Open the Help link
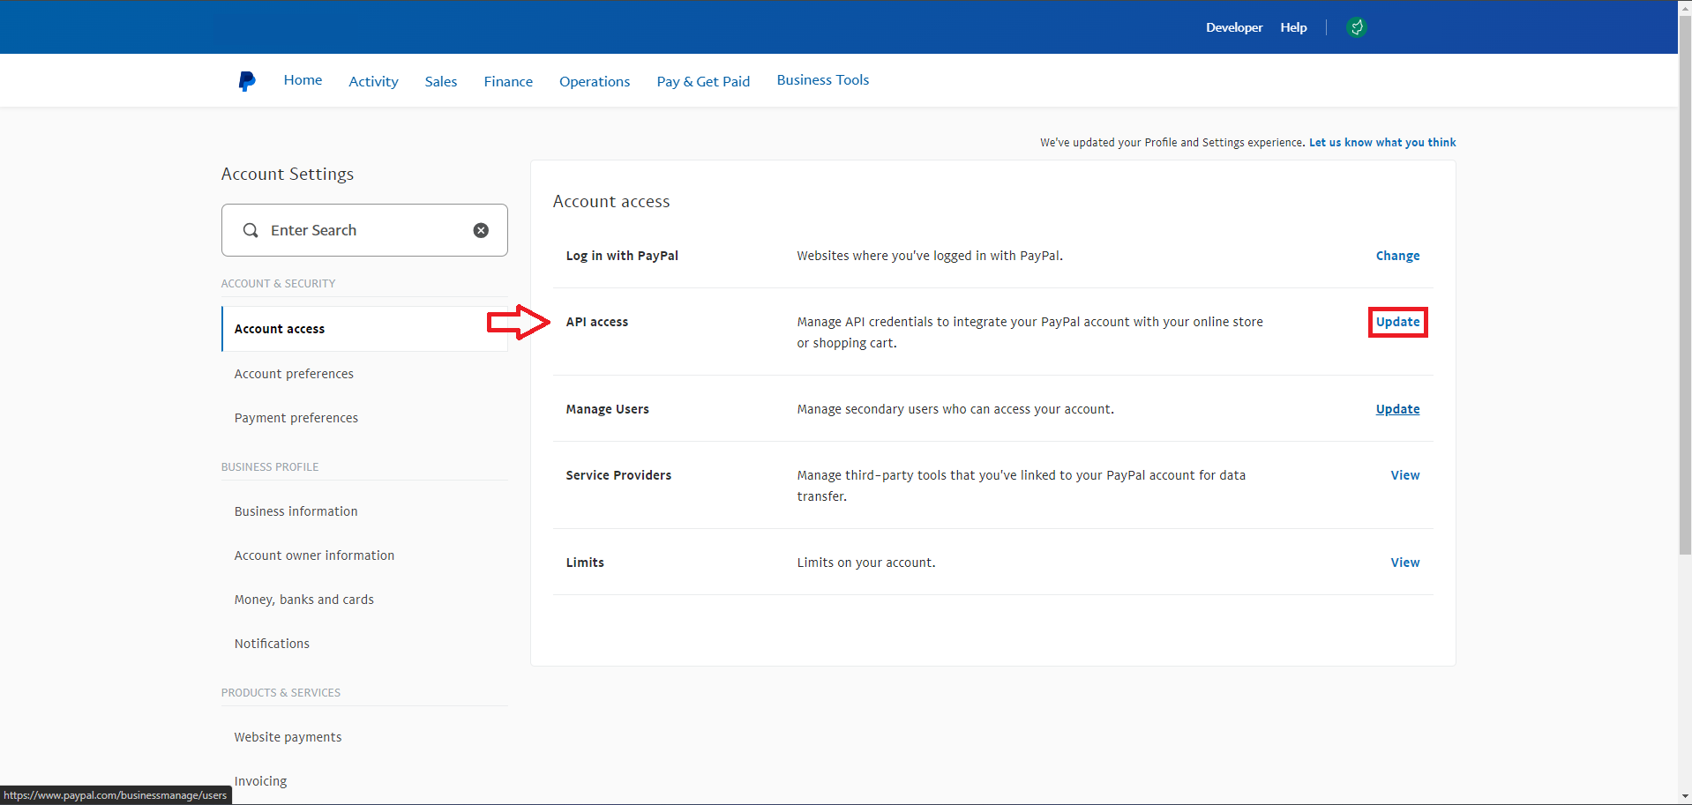Viewport: 1692px width, 805px height. coord(1293,27)
